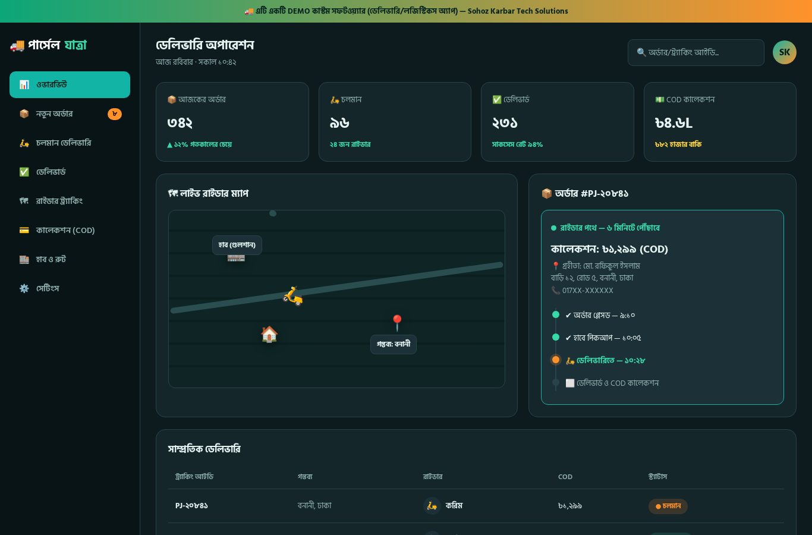Viewport: 812px width, 535px height.
Task: Click the map icon beside লাইভ রাইডার ম্যাপ
Action: coord(173,193)
